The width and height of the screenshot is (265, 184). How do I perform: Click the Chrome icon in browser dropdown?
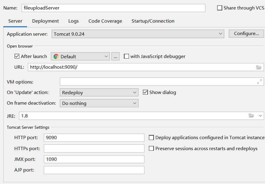[56, 56]
